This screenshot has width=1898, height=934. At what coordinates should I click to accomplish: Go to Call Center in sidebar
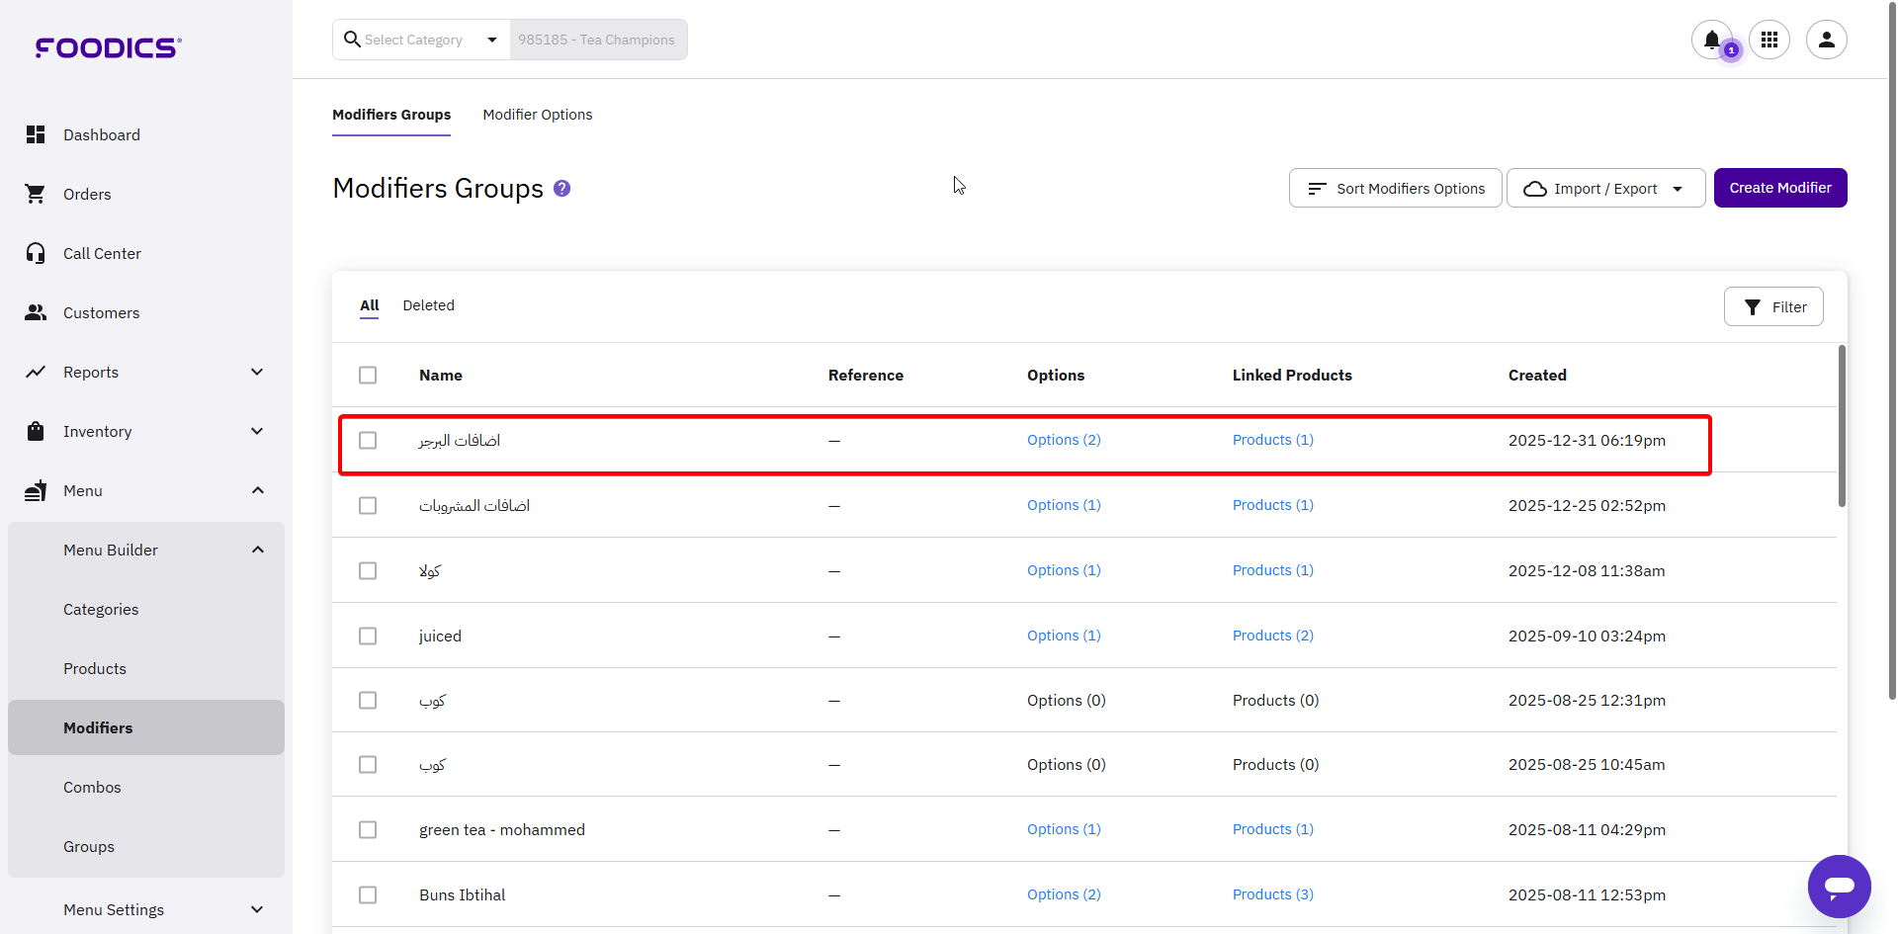coord(102,253)
